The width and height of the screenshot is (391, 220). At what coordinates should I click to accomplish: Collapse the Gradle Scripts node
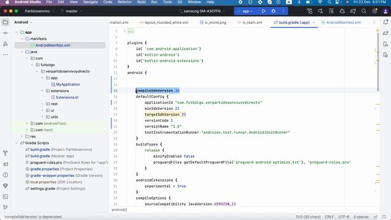point(16,143)
